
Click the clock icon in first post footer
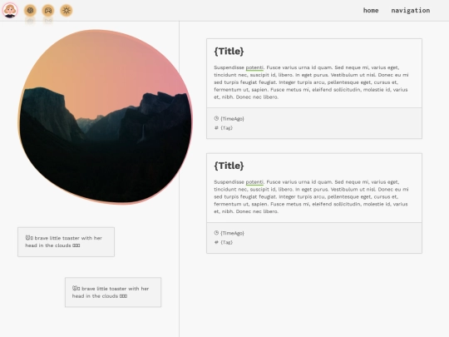coord(216,118)
